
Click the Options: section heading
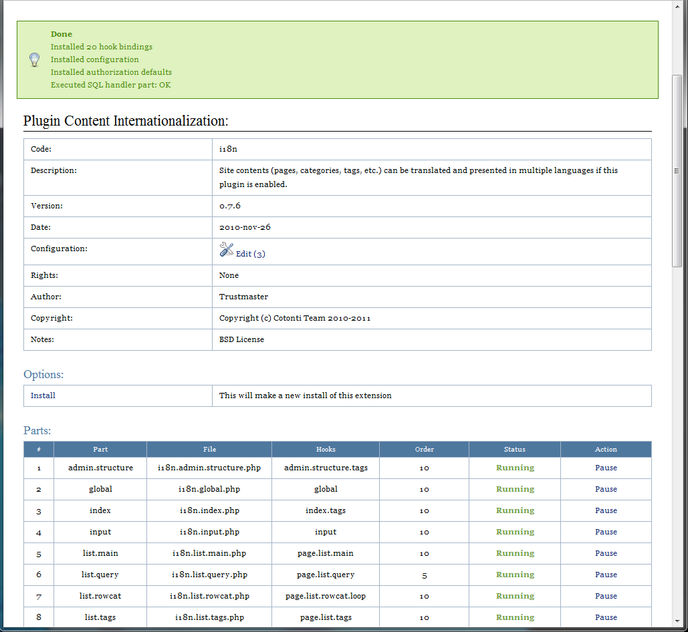(x=43, y=374)
